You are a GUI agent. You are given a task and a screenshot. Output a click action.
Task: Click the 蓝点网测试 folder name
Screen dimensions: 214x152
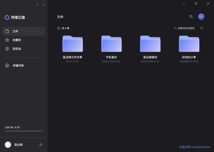pyautogui.click(x=150, y=57)
